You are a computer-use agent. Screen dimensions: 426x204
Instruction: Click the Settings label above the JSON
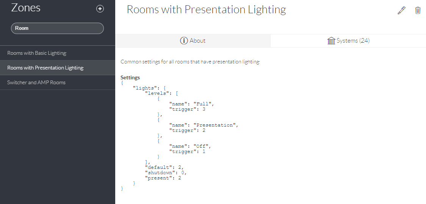point(130,77)
